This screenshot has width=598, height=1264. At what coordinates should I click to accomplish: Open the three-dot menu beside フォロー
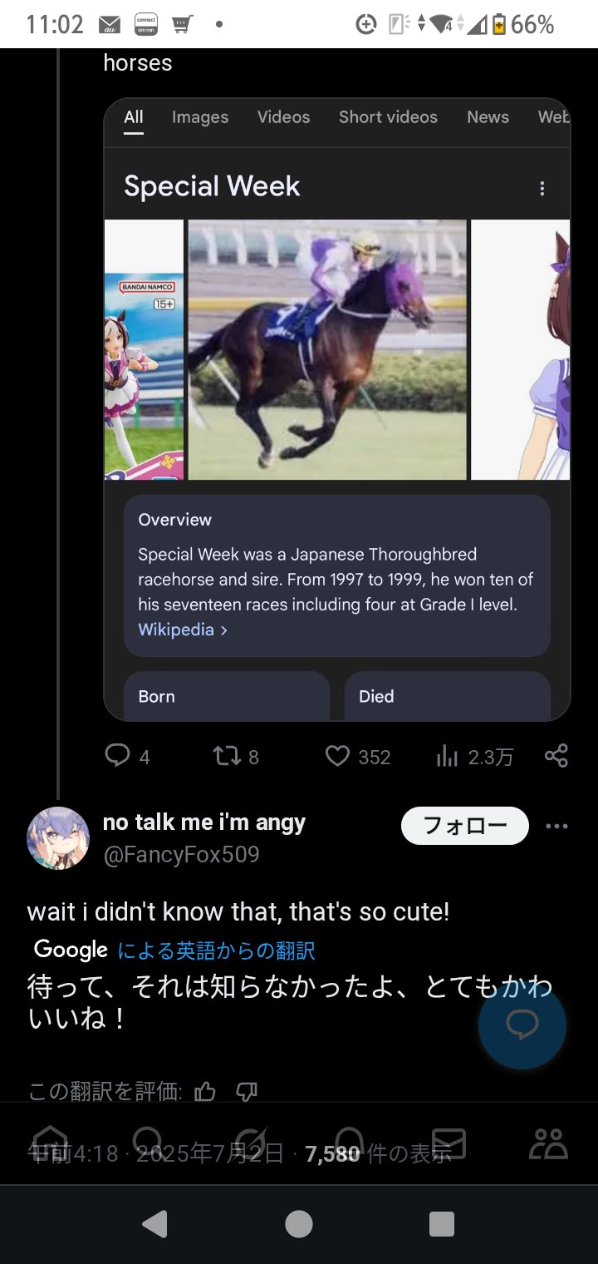pos(556,826)
